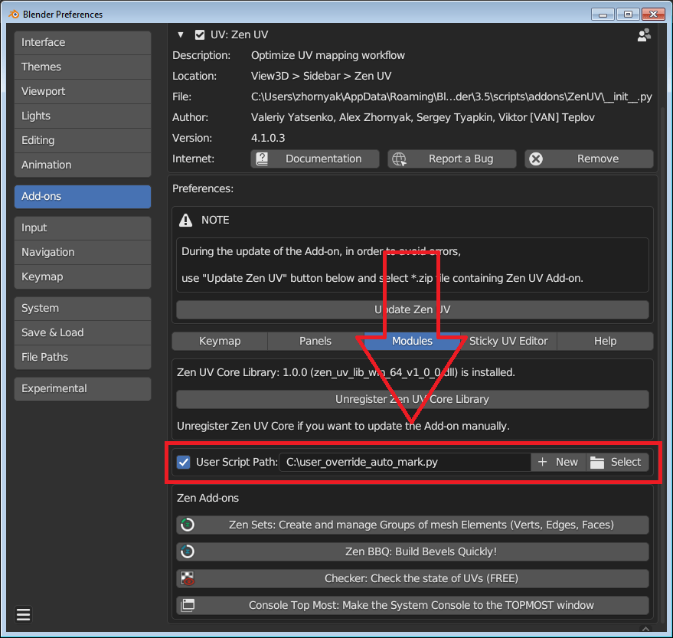This screenshot has height=638, width=673.
Task: Click the Report a Bug globe icon
Action: [398, 159]
